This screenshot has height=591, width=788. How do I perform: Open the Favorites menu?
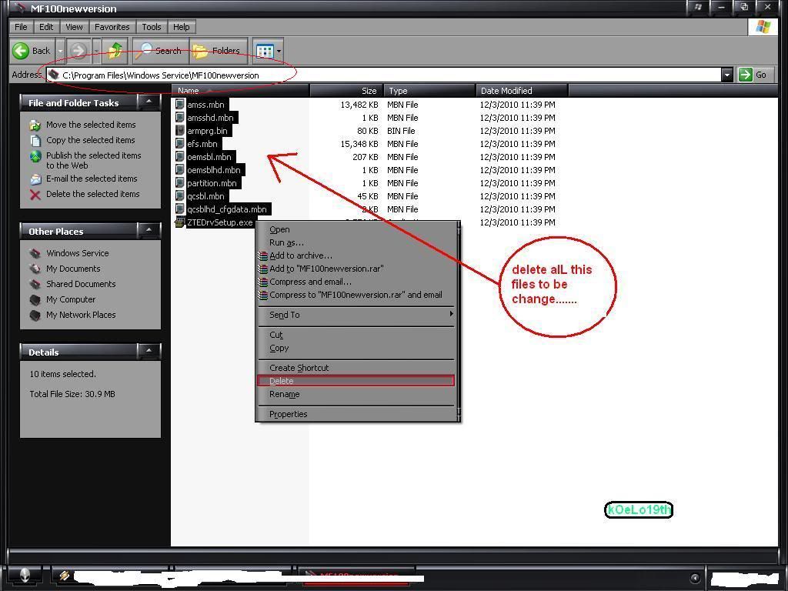pyautogui.click(x=112, y=27)
